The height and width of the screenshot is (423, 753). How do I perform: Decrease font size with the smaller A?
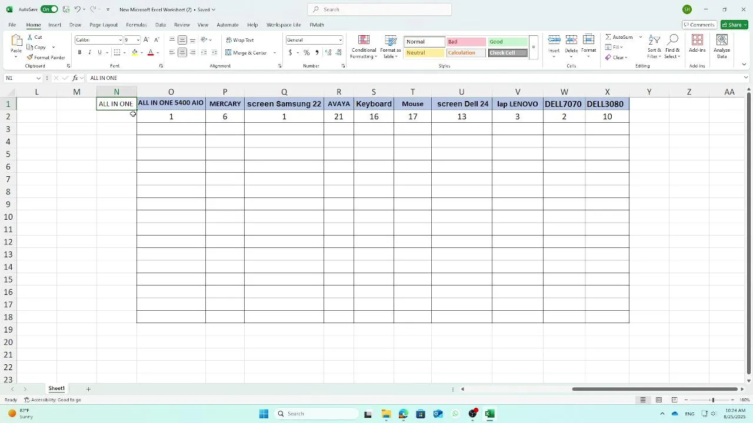tap(156, 40)
